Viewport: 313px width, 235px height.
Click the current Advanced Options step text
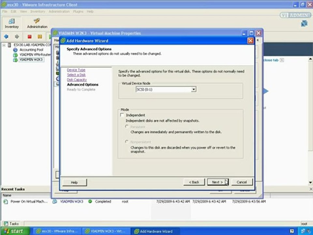pyautogui.click(x=82, y=85)
